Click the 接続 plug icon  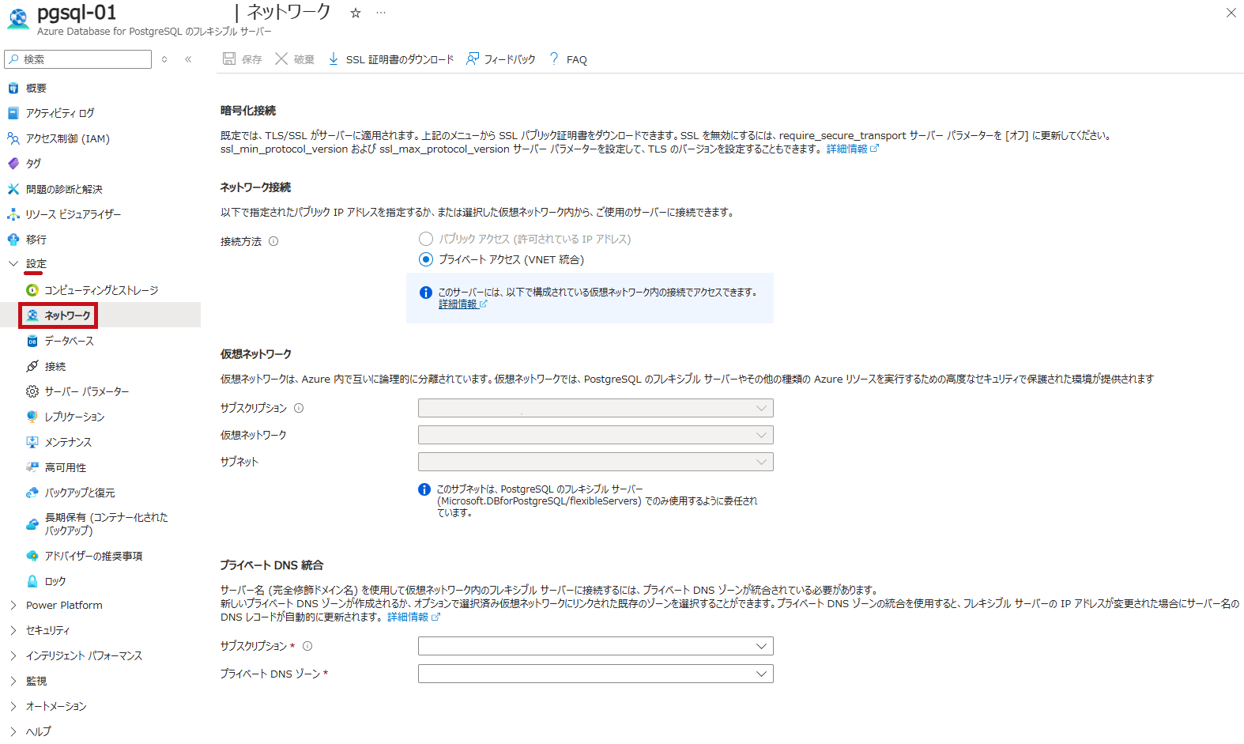coord(32,366)
